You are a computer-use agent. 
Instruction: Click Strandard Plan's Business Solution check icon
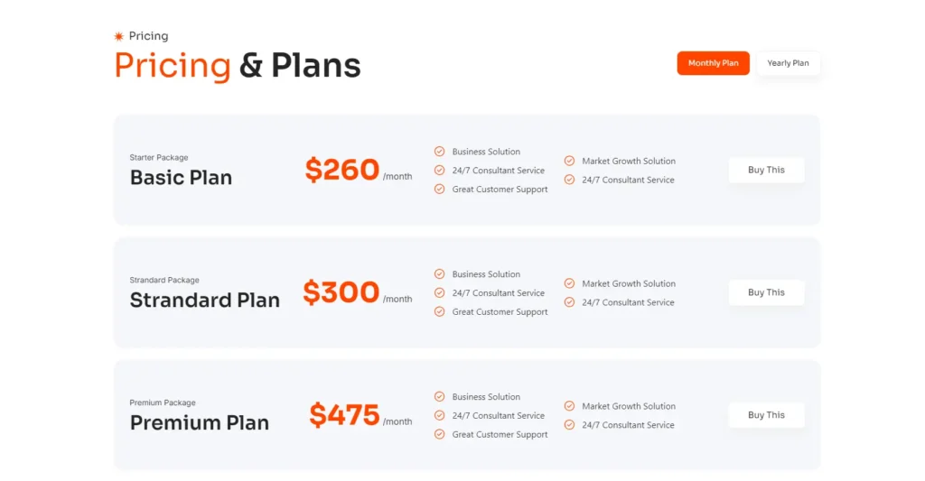click(440, 274)
